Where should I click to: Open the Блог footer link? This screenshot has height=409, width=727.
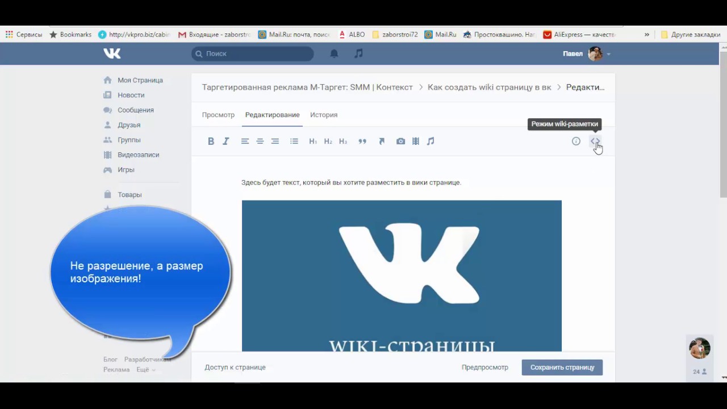pos(110,360)
